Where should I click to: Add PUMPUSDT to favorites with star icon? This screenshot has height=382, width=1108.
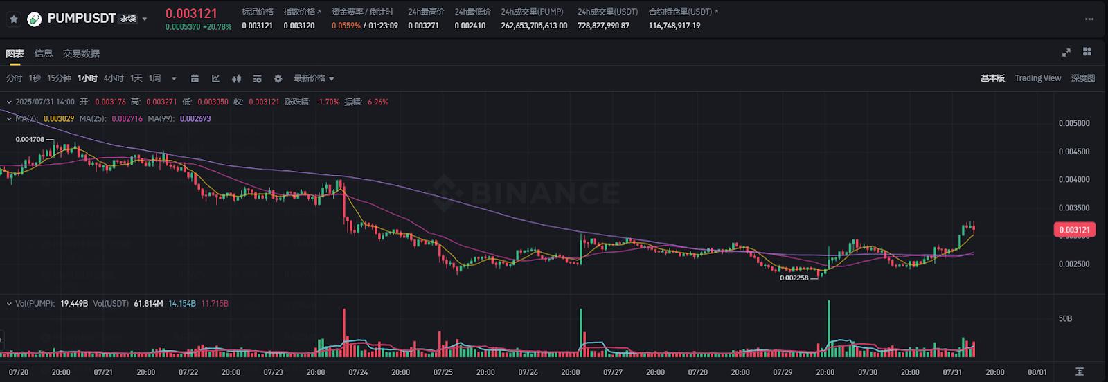point(14,19)
